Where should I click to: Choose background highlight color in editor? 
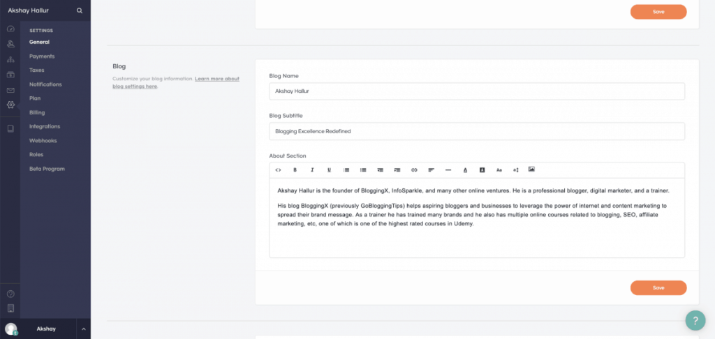(482, 170)
